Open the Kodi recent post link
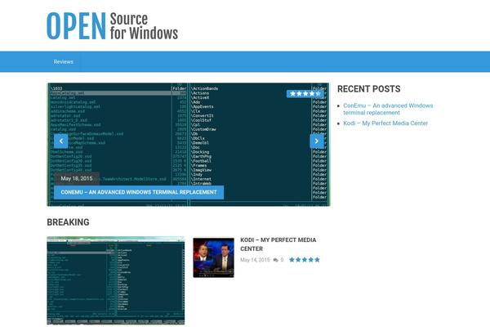490x327 pixels. (385, 123)
